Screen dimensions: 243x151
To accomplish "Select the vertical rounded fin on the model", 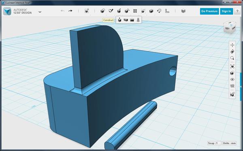I will (99, 54).
